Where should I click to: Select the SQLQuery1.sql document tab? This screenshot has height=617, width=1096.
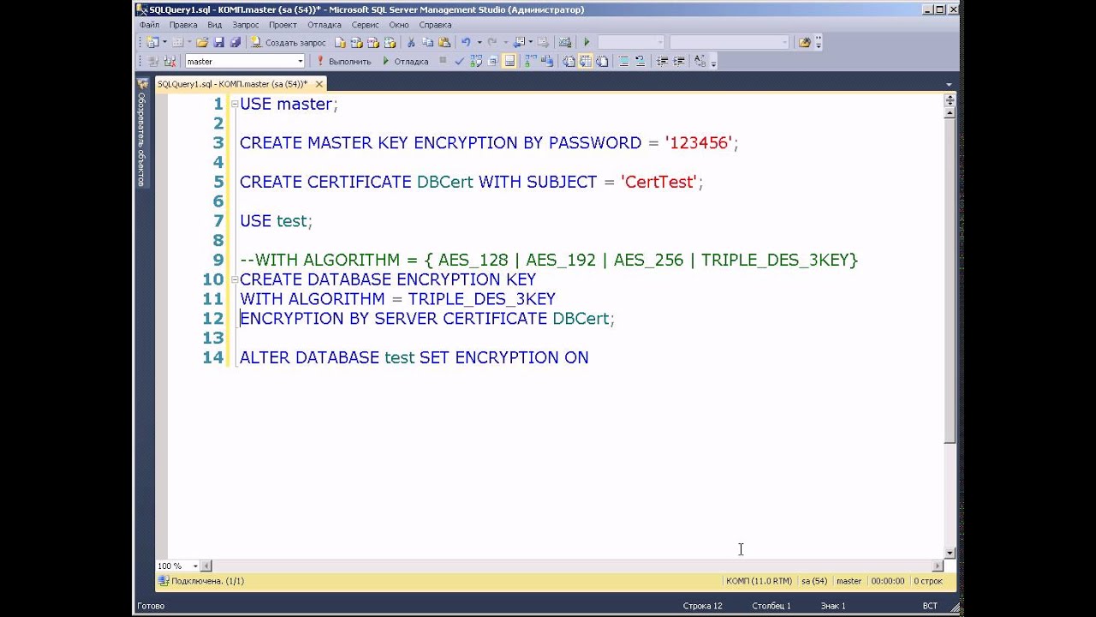pos(232,84)
